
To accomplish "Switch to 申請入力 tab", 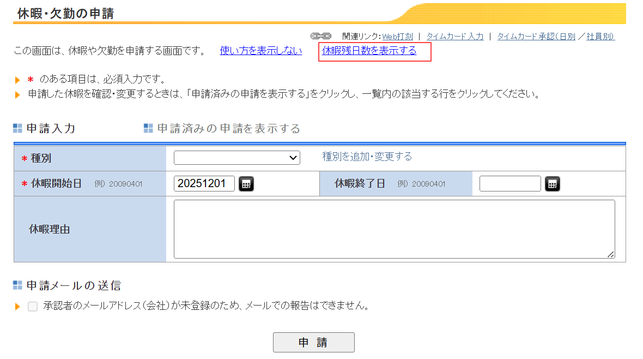I will [x=51, y=129].
